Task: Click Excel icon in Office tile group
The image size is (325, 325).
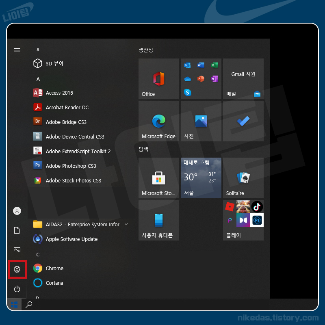Action: click(x=214, y=65)
